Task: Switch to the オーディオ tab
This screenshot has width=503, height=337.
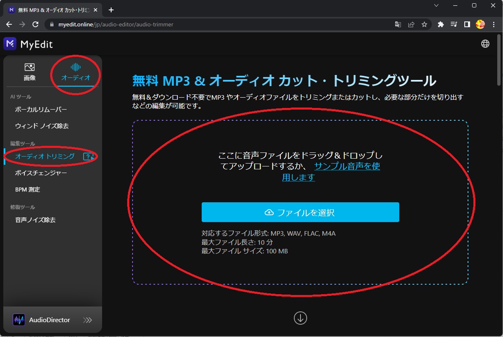Action: 75,73
